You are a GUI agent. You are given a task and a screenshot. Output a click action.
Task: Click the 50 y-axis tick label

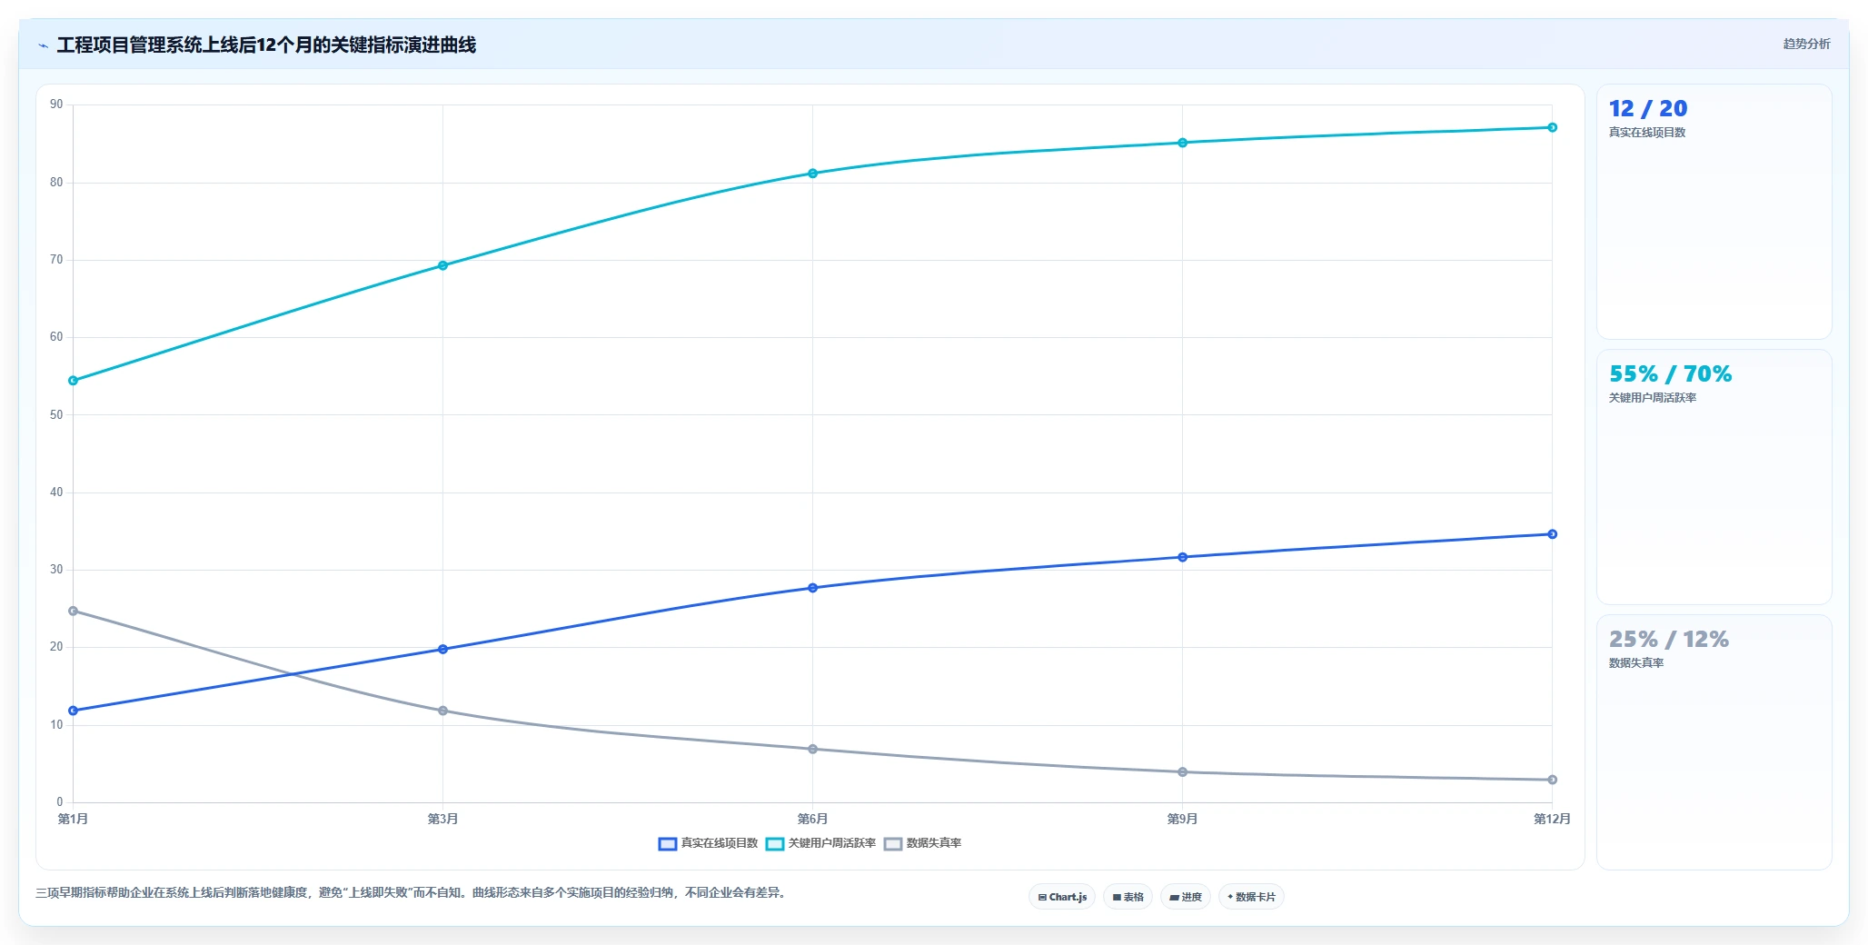click(x=56, y=414)
